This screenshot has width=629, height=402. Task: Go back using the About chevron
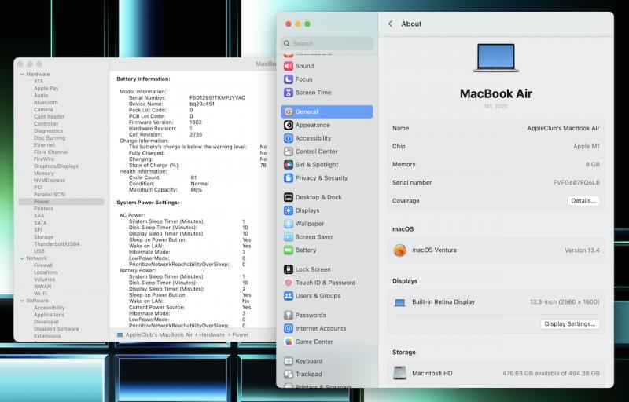391,24
